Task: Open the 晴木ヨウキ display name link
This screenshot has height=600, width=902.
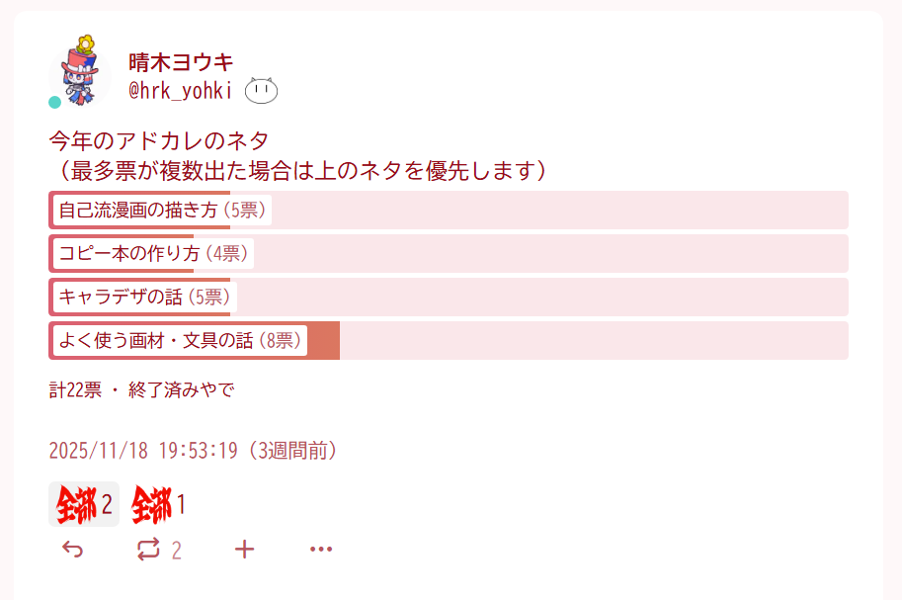Action: (x=182, y=62)
